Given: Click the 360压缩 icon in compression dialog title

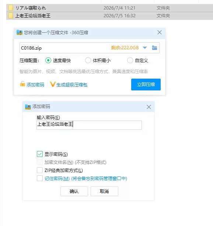Looking at the screenshot, I should coord(20,32).
